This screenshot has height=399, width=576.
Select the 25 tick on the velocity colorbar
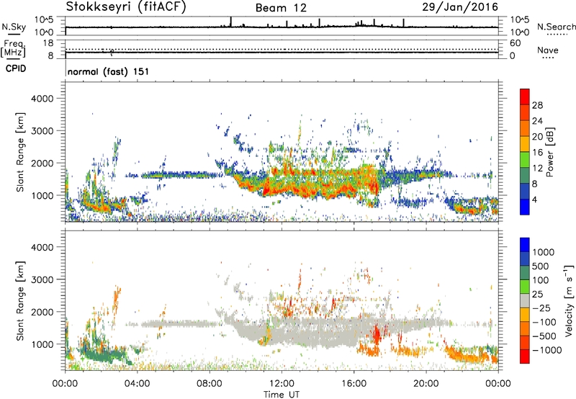[x=538, y=295]
